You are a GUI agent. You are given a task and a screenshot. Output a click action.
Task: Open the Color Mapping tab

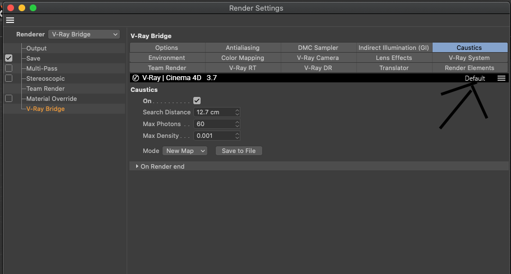243,58
